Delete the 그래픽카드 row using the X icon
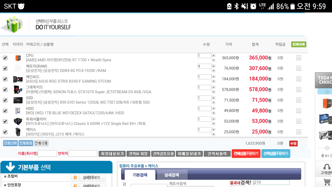The height and width of the screenshot is (187, 332). 299,90
